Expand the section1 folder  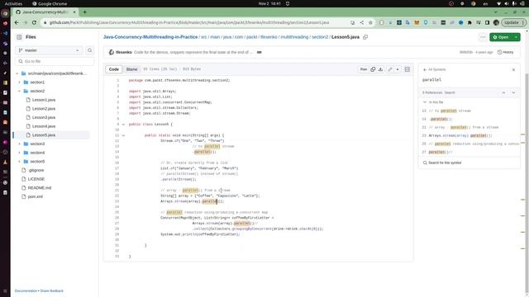[19, 82]
